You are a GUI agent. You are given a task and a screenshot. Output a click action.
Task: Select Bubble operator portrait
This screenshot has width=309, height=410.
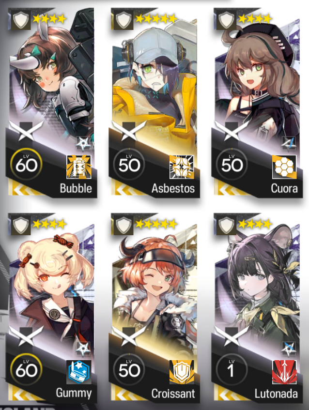click(52, 76)
